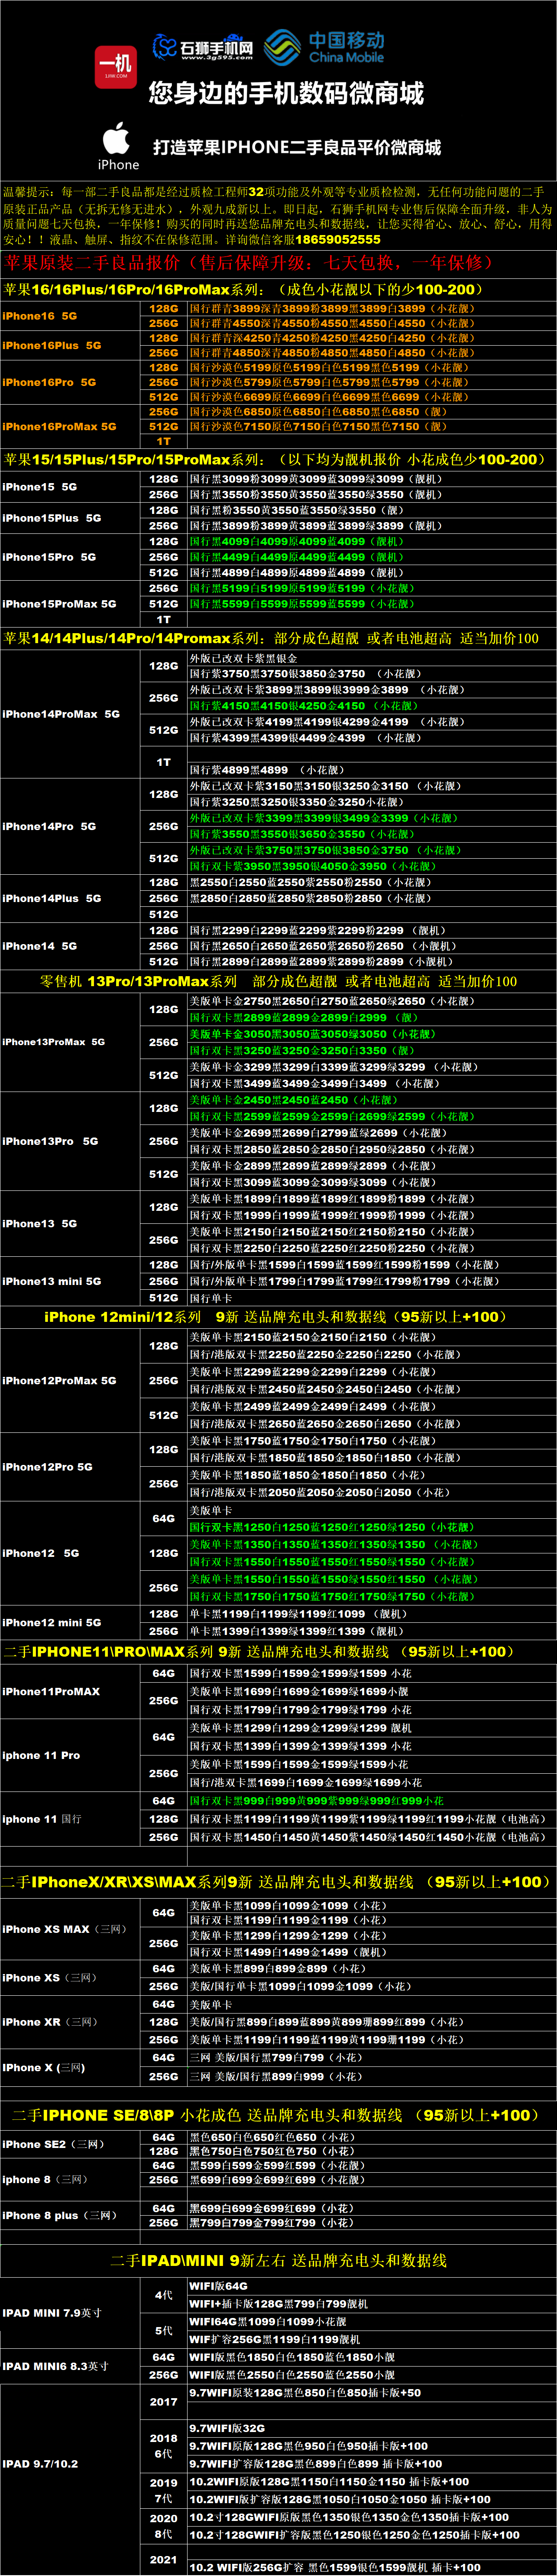The height and width of the screenshot is (2576, 557).
Task: Select the 二手IPAD\MINI section heading
Action: click(278, 2260)
